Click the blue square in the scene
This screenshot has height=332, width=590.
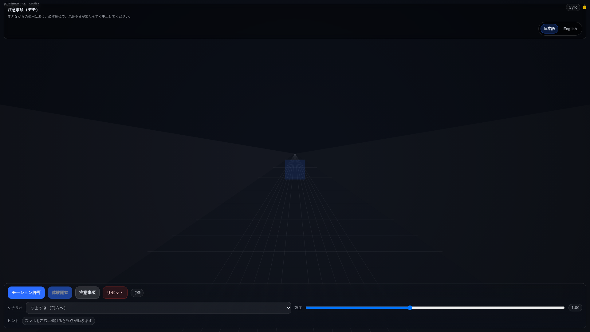pos(295,169)
